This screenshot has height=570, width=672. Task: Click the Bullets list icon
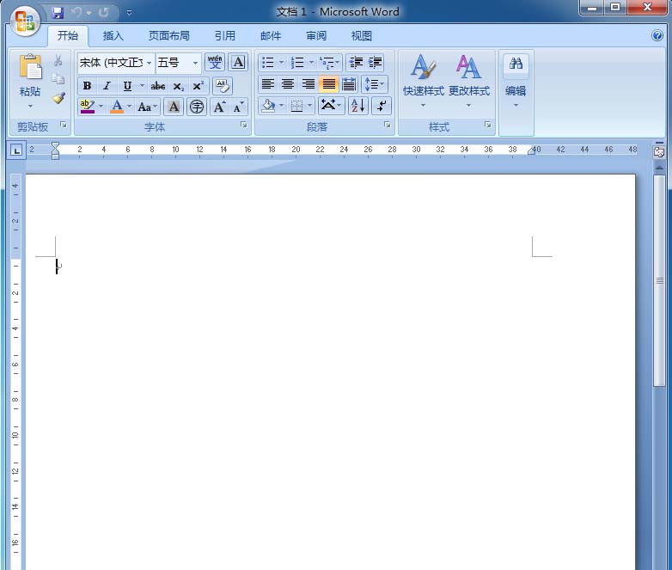(x=268, y=63)
